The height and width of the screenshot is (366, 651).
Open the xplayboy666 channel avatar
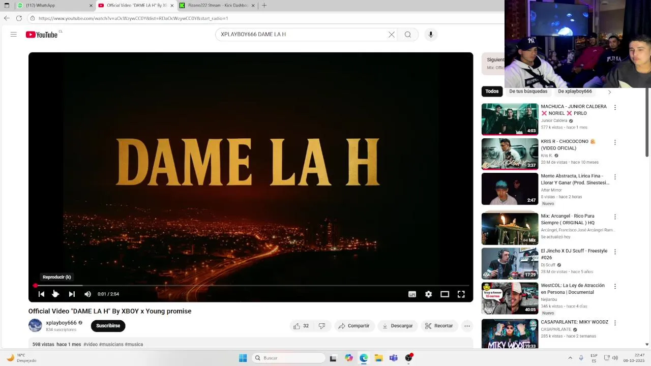(x=35, y=325)
